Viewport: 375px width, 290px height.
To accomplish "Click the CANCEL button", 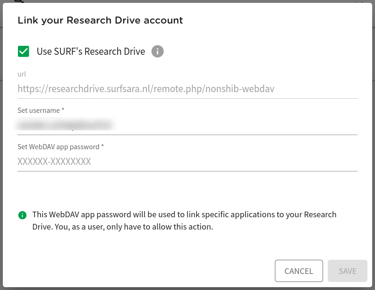I will pyautogui.click(x=298, y=271).
